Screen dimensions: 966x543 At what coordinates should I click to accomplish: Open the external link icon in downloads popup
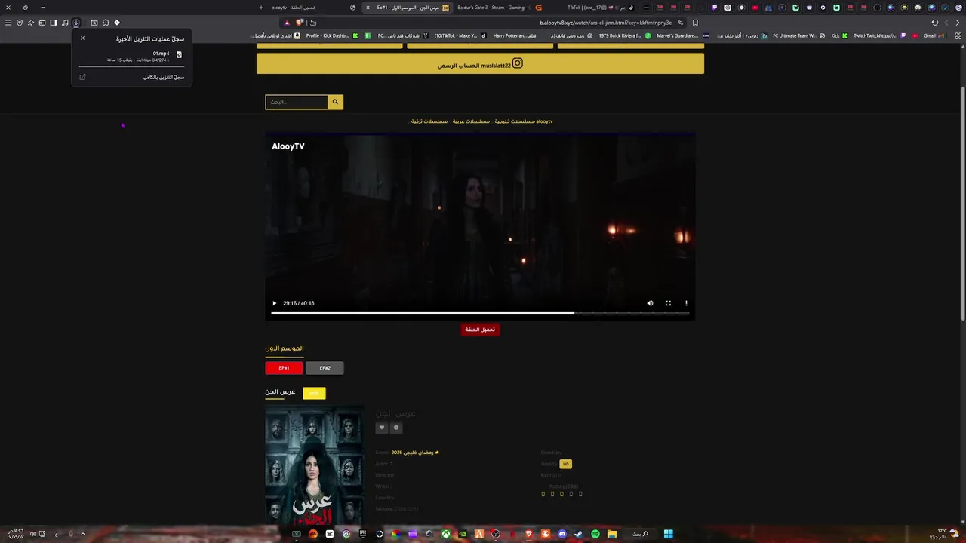point(82,77)
